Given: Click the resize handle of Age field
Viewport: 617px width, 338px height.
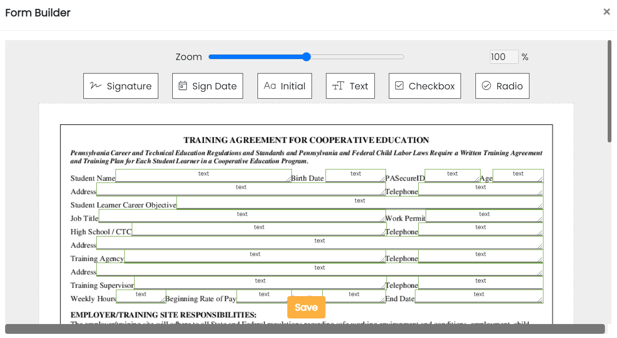Looking at the screenshot, I should pyautogui.click(x=541, y=179).
